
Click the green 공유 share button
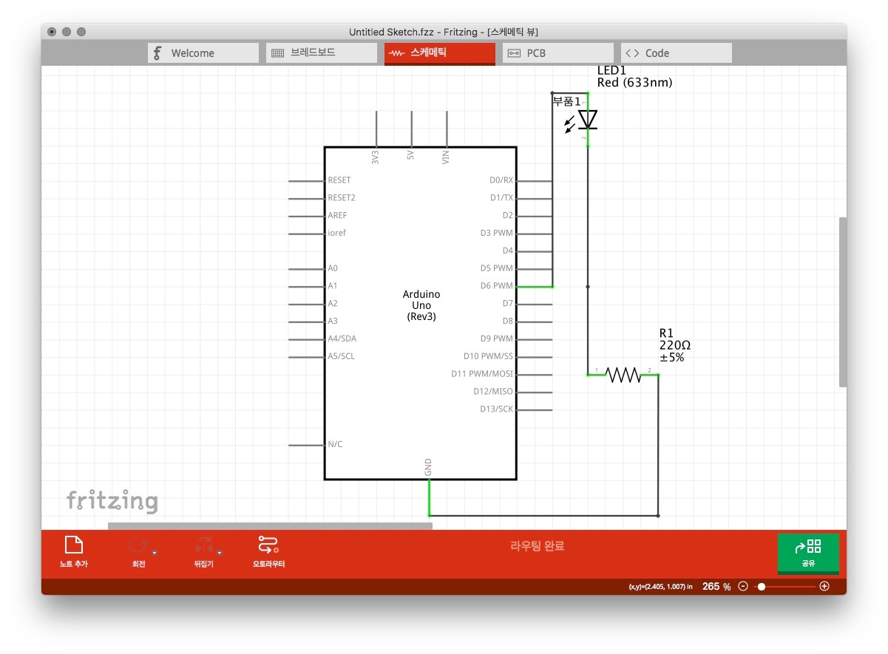pyautogui.click(x=808, y=553)
